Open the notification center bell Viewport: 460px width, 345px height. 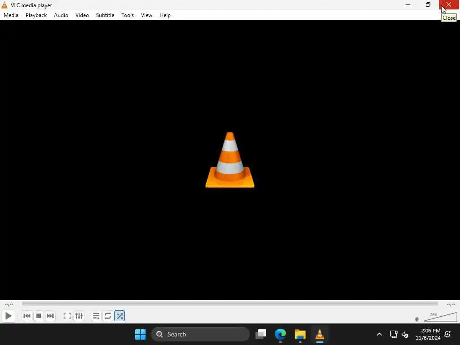pyautogui.click(x=448, y=334)
